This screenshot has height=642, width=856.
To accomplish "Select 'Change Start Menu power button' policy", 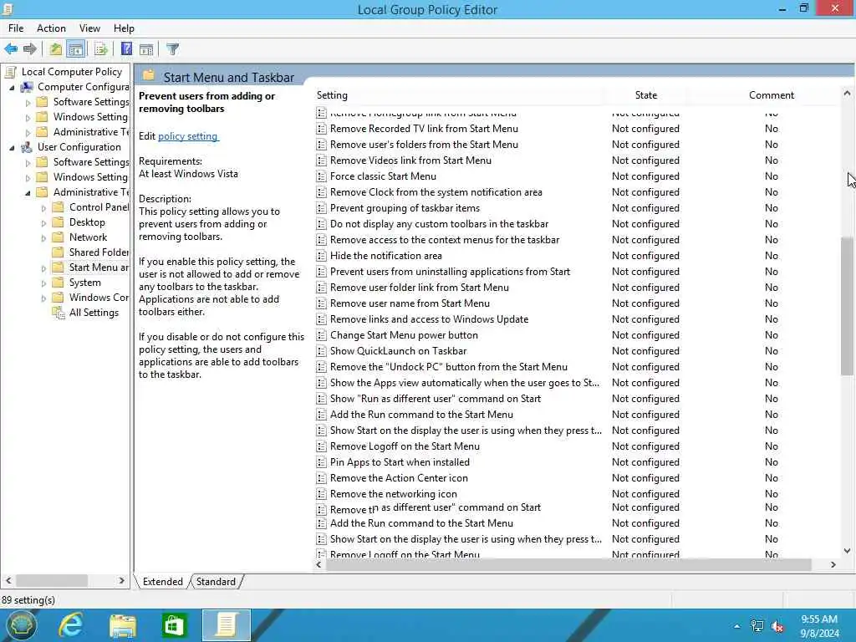I will 404,335.
